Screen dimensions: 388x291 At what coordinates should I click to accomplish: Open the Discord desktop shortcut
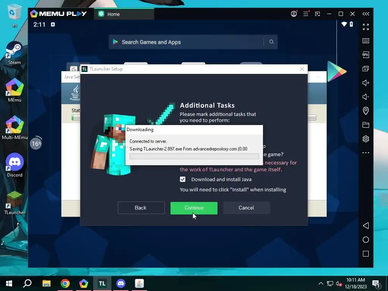[x=15, y=165]
